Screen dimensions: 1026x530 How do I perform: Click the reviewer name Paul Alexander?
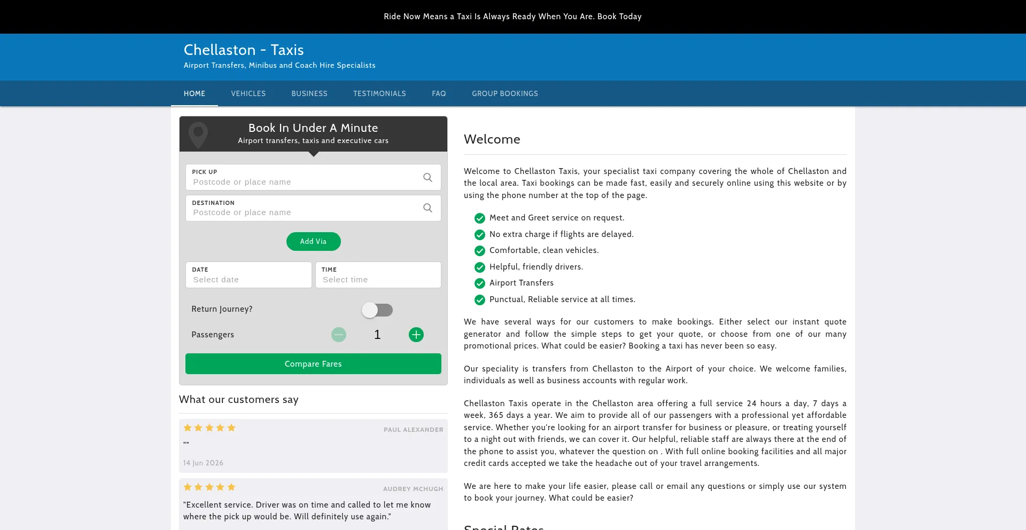click(414, 430)
